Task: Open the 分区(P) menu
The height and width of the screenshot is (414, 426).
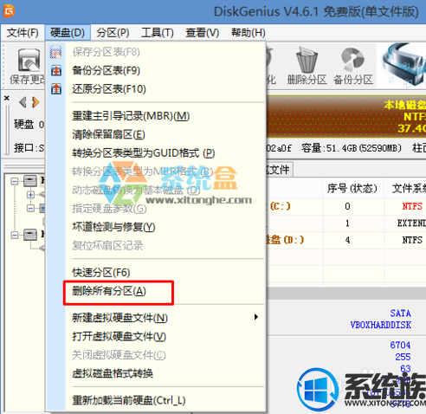Action: pyautogui.click(x=113, y=33)
